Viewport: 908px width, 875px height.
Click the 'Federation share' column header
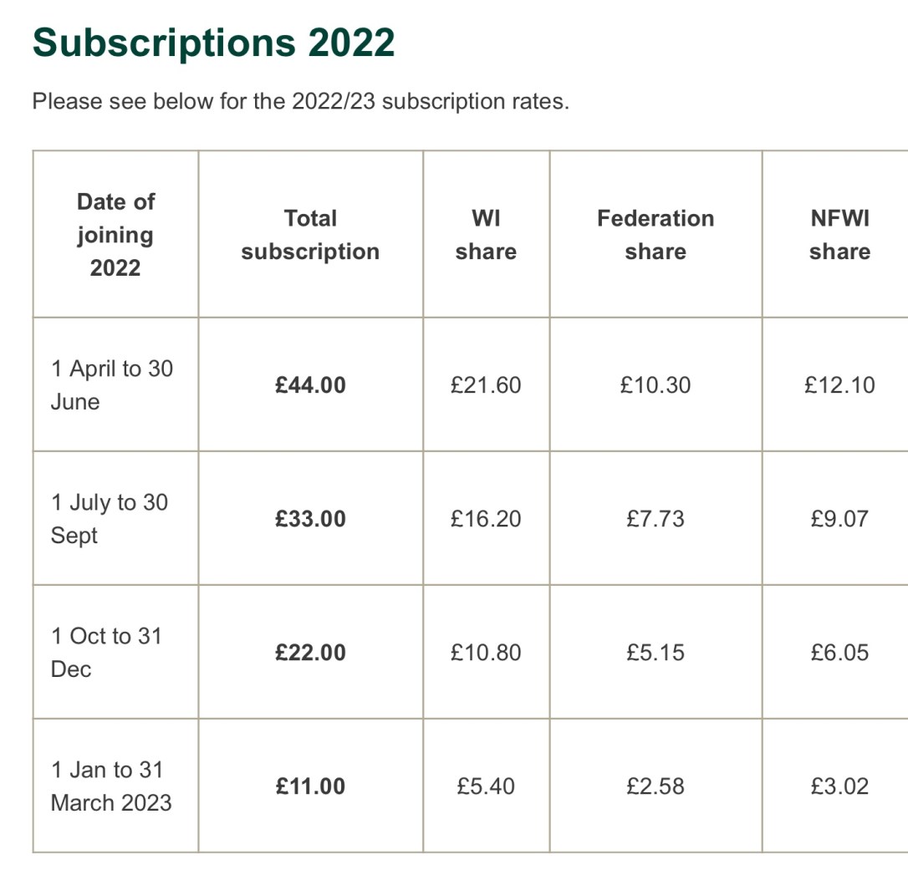pyautogui.click(x=655, y=235)
